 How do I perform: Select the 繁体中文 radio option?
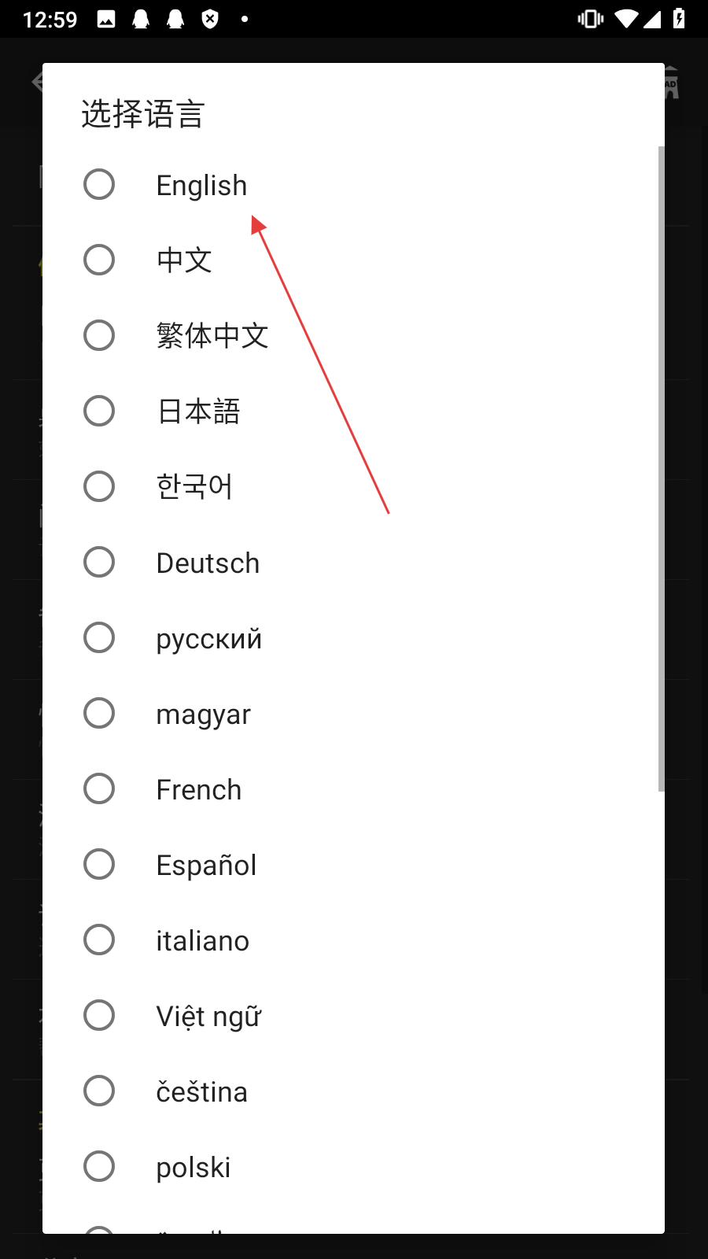click(99, 336)
